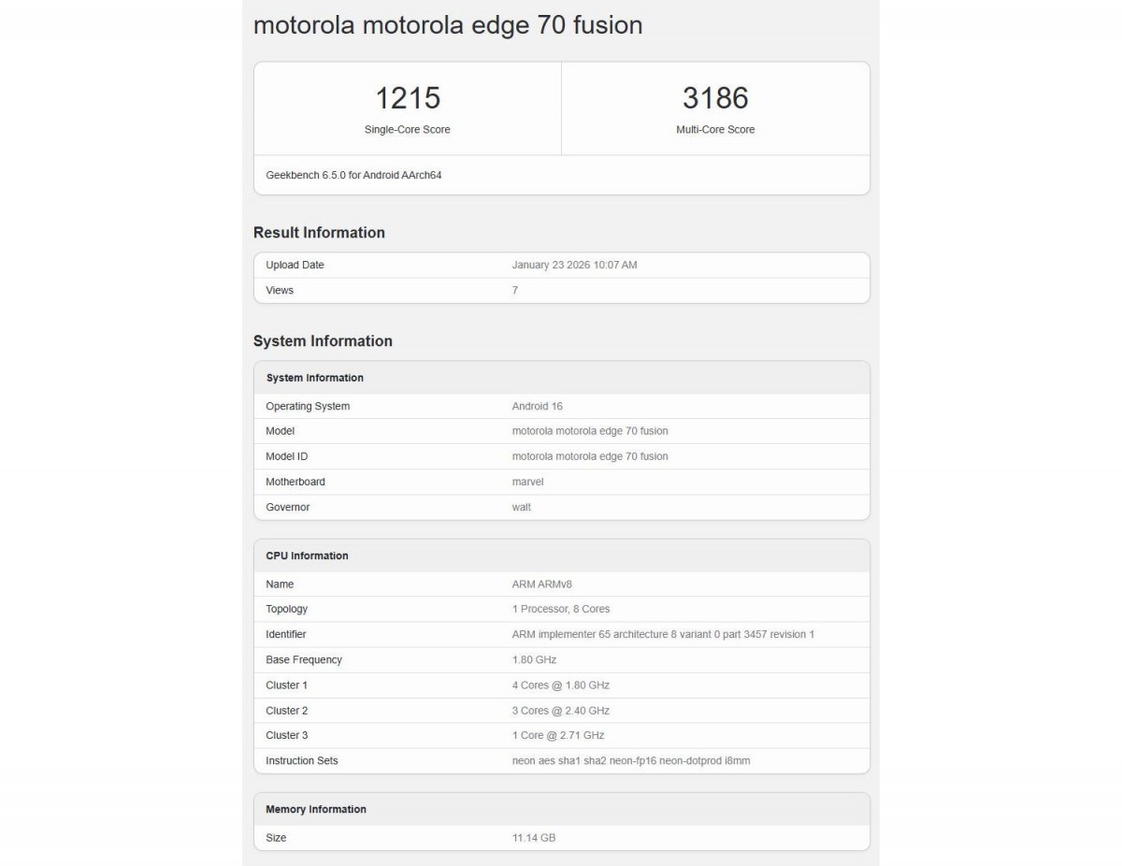The image size is (1122, 866).
Task: Click the Cluster 3 row
Action: [x=561, y=735]
